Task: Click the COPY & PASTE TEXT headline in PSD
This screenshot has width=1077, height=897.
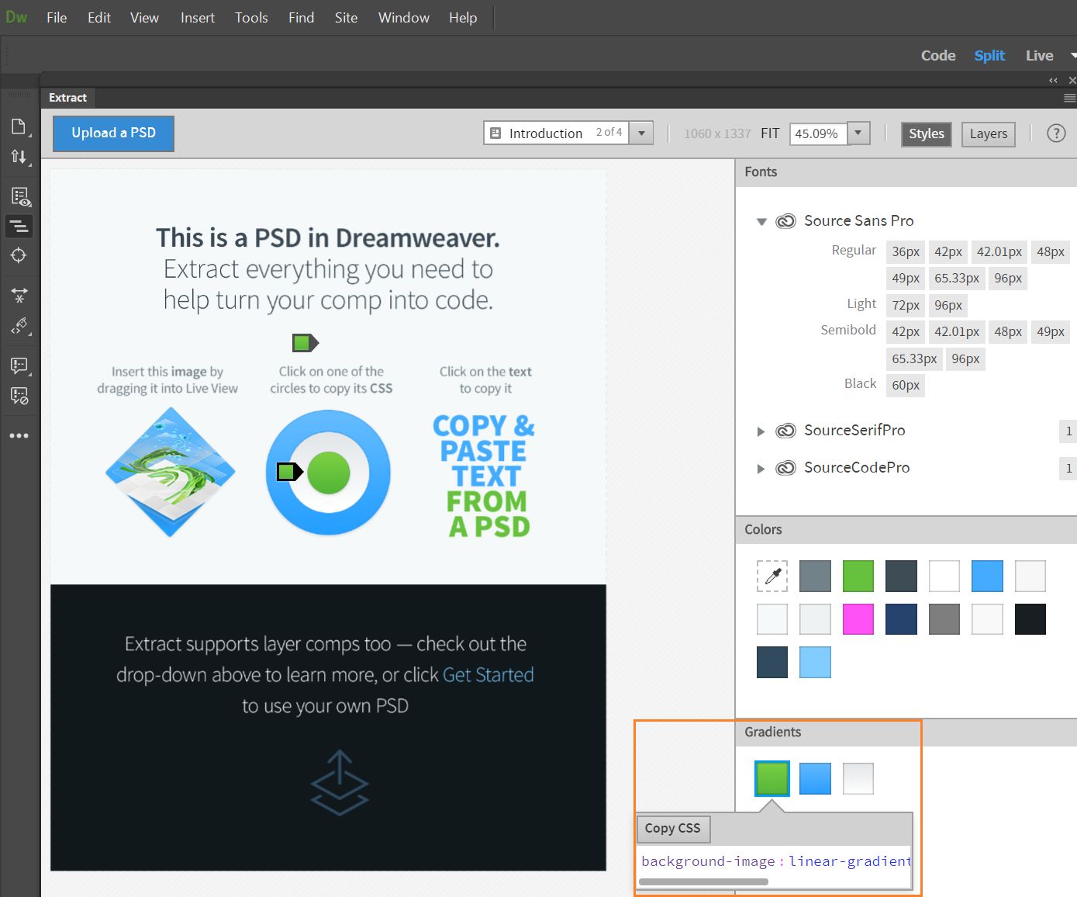Action: [484, 476]
